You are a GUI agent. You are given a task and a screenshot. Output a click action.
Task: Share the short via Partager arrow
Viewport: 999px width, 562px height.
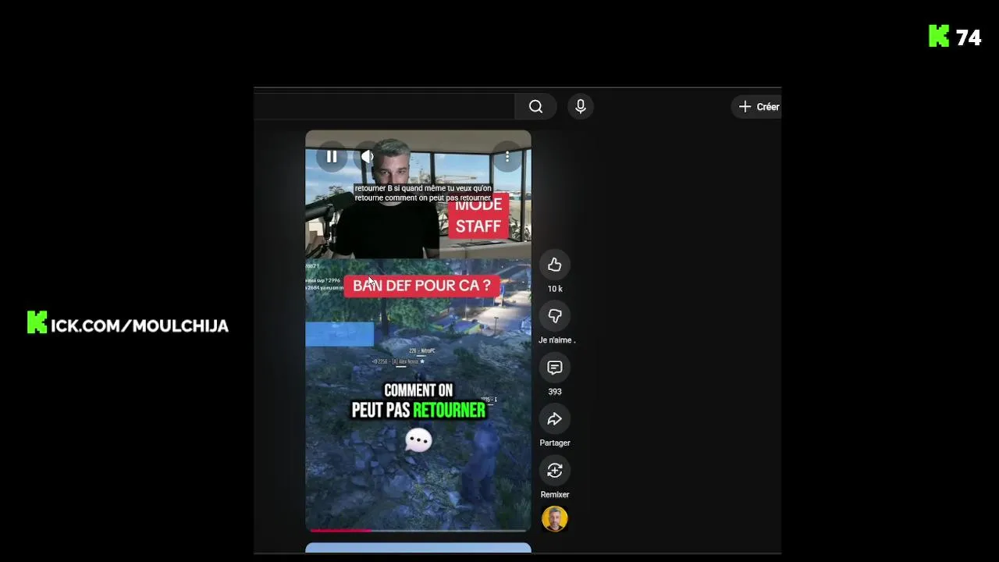[x=555, y=419]
